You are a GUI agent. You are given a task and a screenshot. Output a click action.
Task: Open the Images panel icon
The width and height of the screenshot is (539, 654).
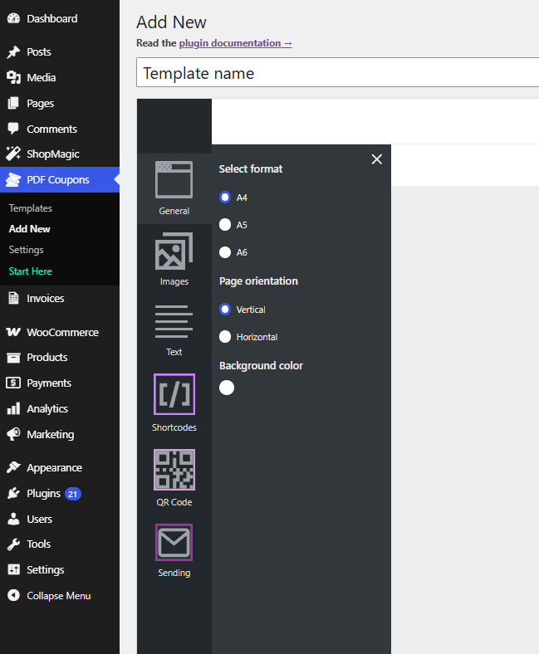click(174, 251)
